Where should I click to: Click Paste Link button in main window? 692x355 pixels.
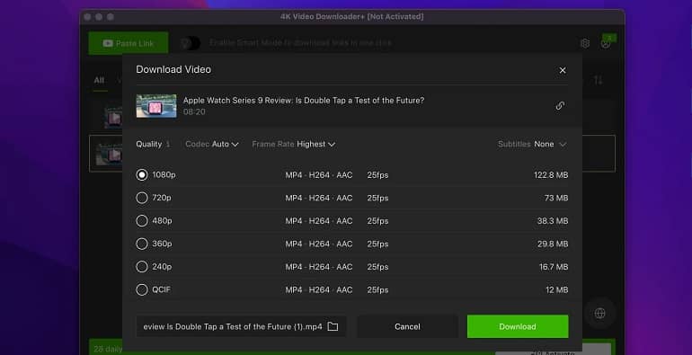(129, 43)
